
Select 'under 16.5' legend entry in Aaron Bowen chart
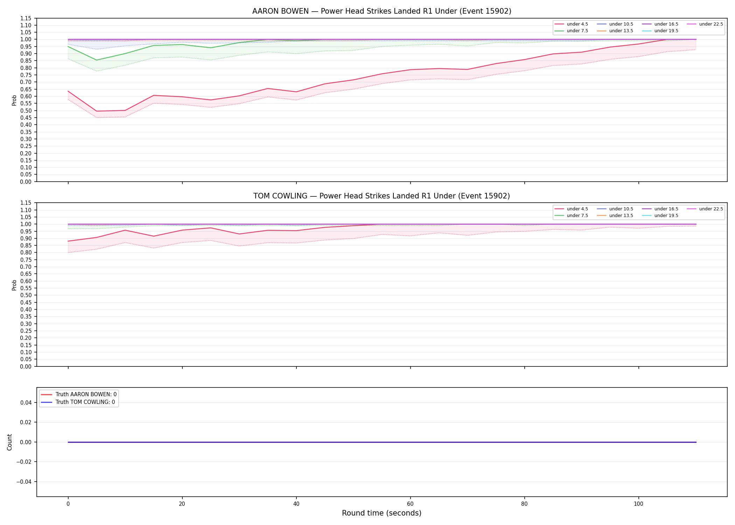point(660,24)
